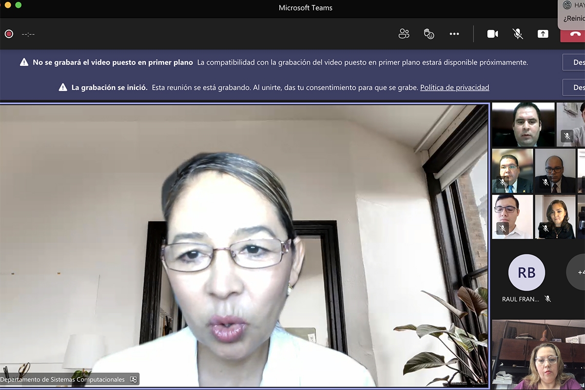Image resolution: width=585 pixels, height=390 pixels.
Task: Click the mute icon on dark-jacket woman's tile
Action: (546, 228)
